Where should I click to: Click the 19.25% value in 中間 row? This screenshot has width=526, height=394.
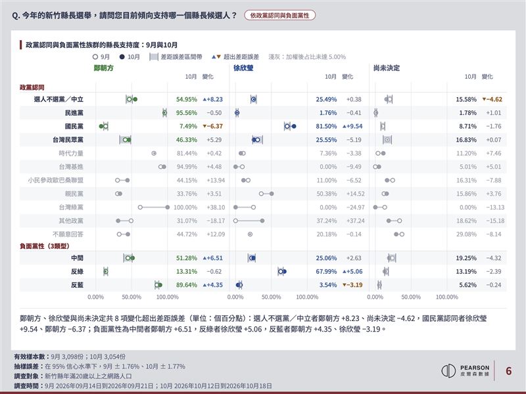pos(466,258)
